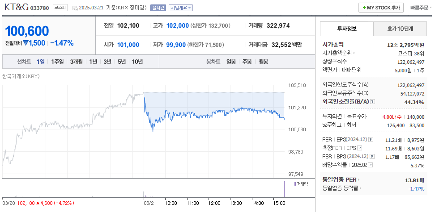This screenshot has height=212, width=439.
Task: Show the 월봉 candlestick chart
Action: coord(263,62)
